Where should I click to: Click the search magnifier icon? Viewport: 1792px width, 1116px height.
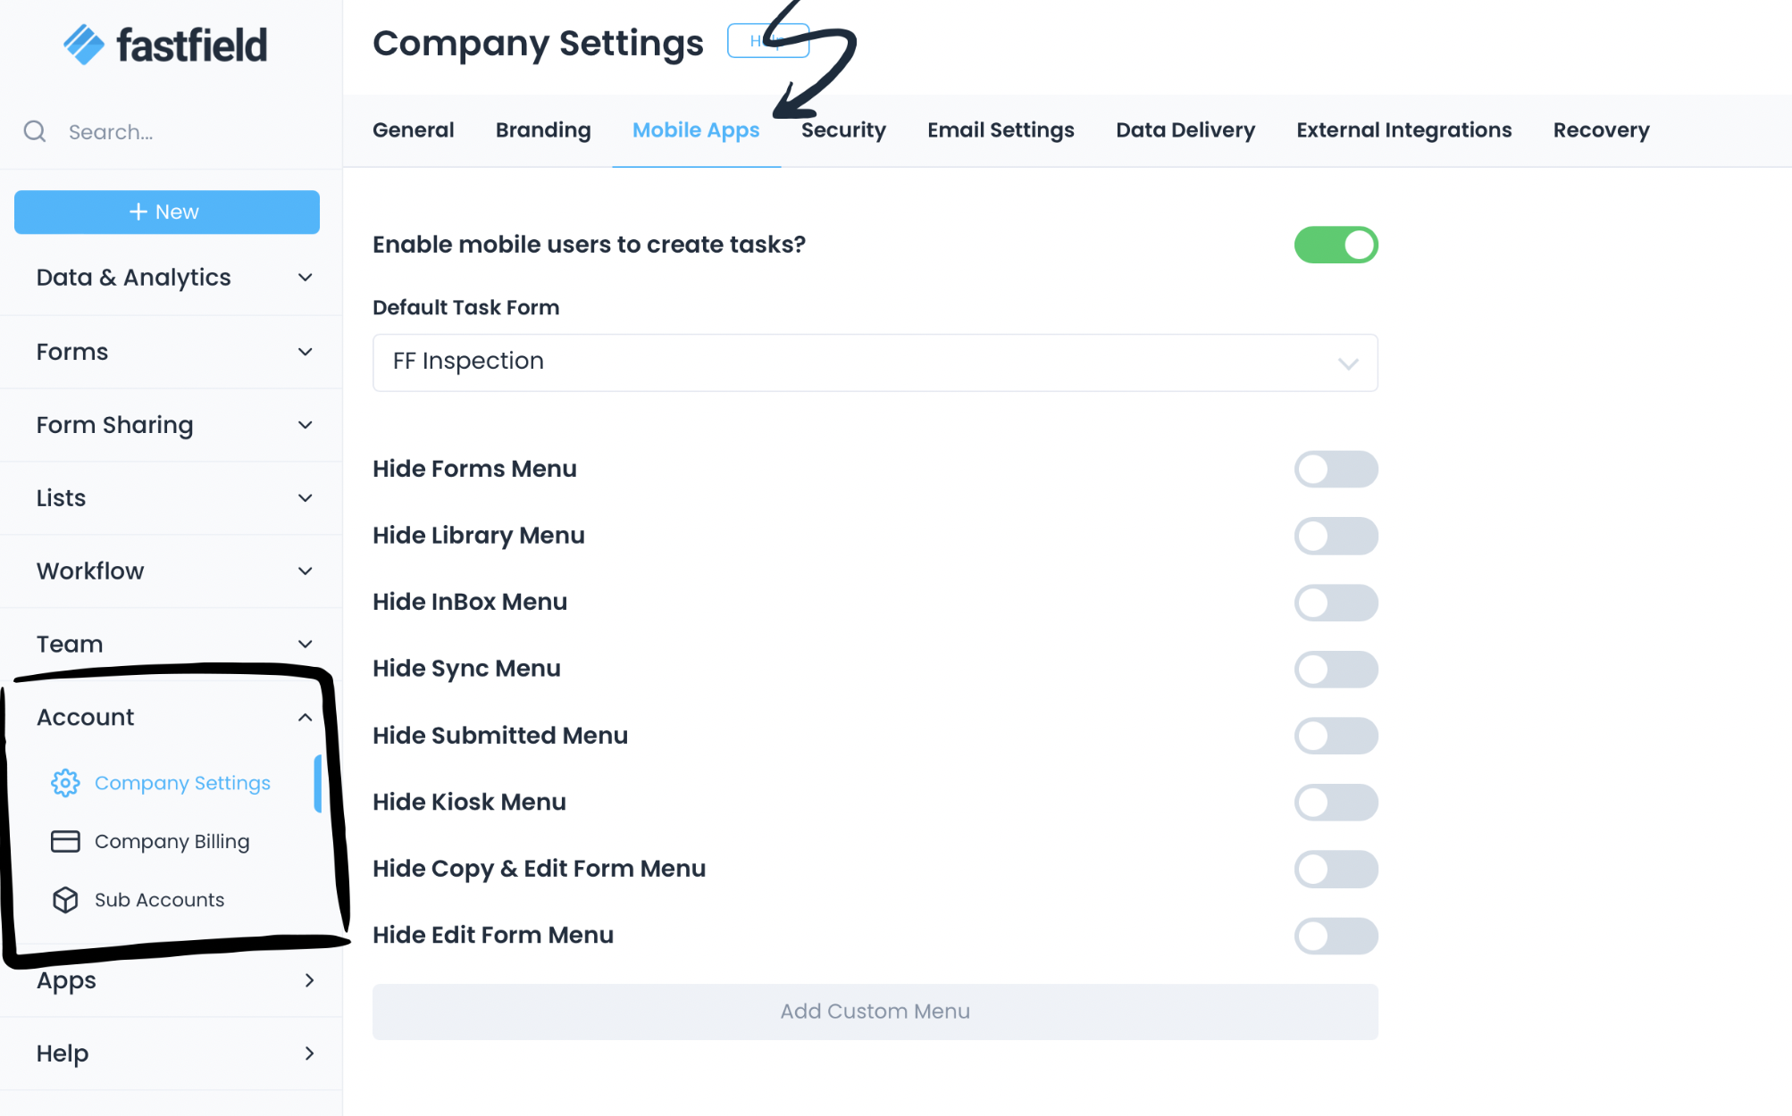(35, 131)
